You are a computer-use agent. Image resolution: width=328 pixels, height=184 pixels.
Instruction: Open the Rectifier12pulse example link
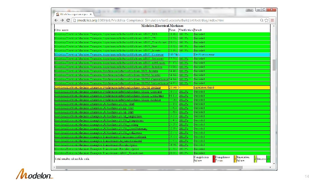coord(97,149)
